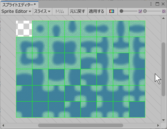Click the right arrow of the horizontal scrollbar
This screenshot has height=129, width=167.
coord(158,125)
